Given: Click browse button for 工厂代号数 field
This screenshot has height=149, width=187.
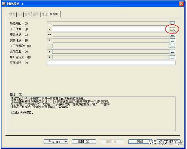Looking at the screenshot, I should coord(172,46).
